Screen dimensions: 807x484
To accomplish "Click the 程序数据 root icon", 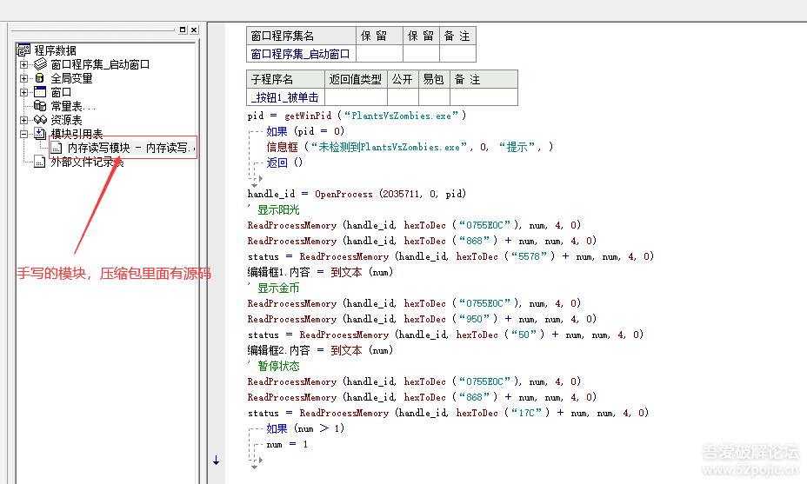I will (23, 50).
